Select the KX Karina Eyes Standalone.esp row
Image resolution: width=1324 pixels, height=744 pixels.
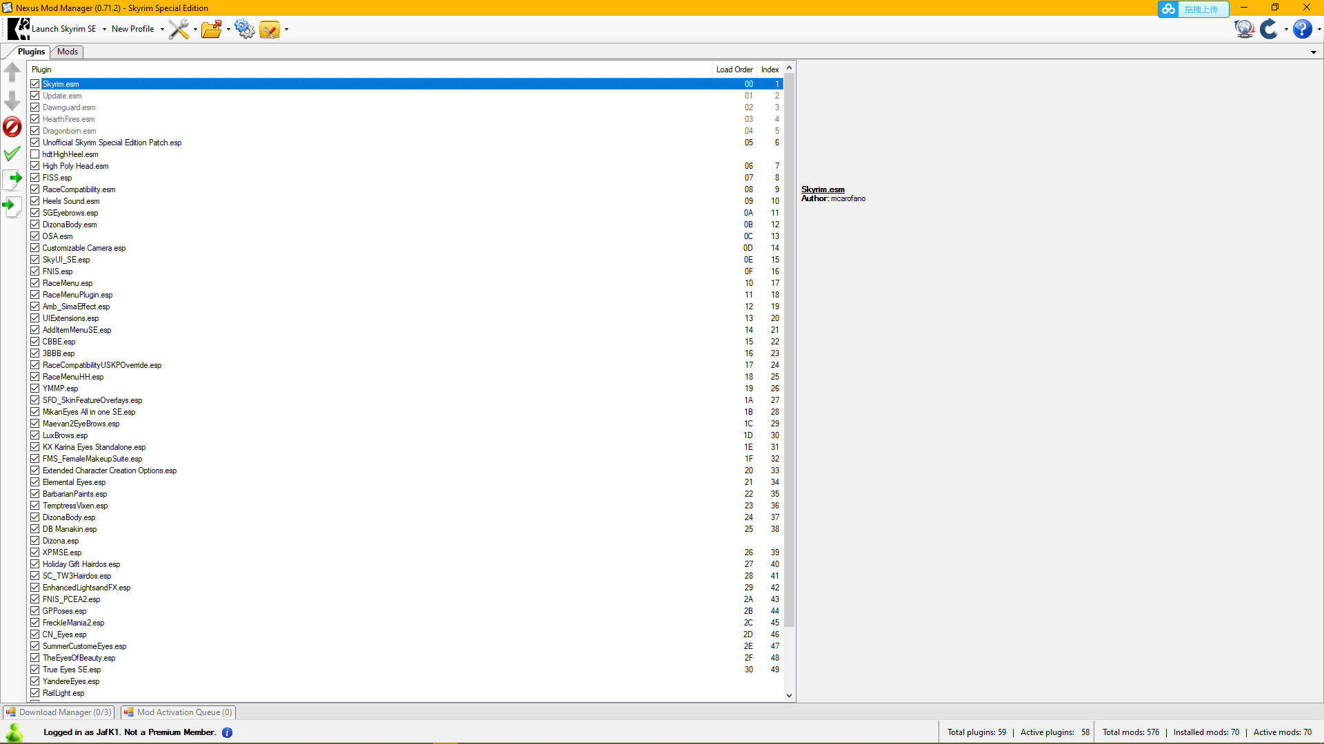[x=405, y=447]
